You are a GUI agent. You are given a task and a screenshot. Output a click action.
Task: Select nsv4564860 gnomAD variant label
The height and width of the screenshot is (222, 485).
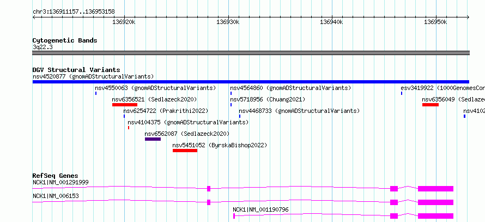point(291,88)
